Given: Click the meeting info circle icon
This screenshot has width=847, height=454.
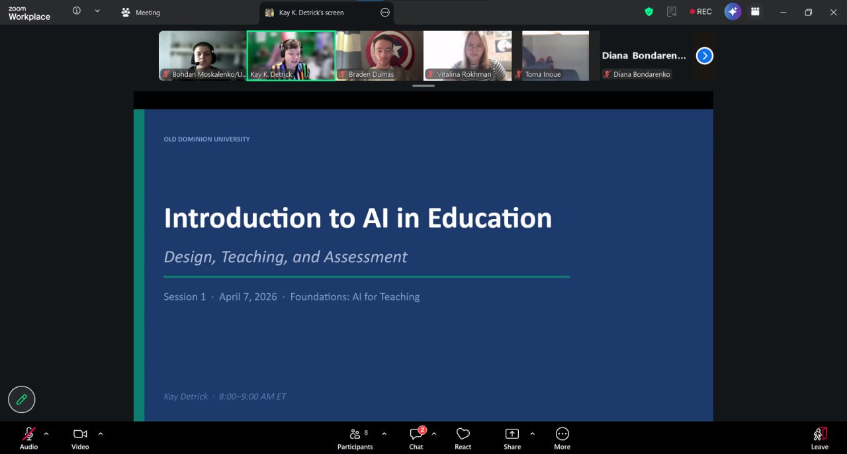Looking at the screenshot, I should 77,11.
